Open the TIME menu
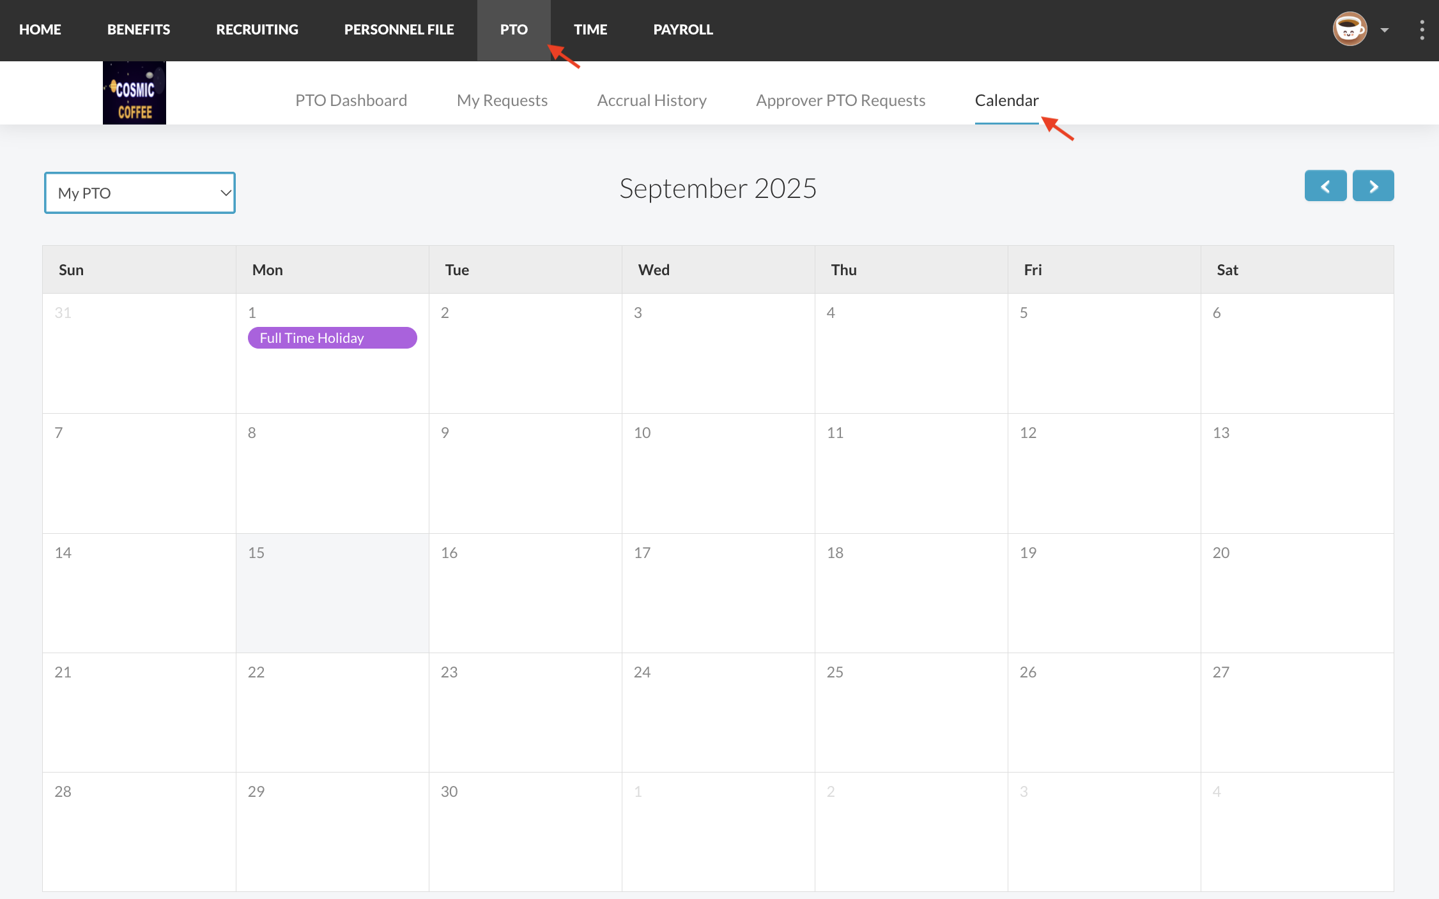This screenshot has height=899, width=1439. point(590,29)
